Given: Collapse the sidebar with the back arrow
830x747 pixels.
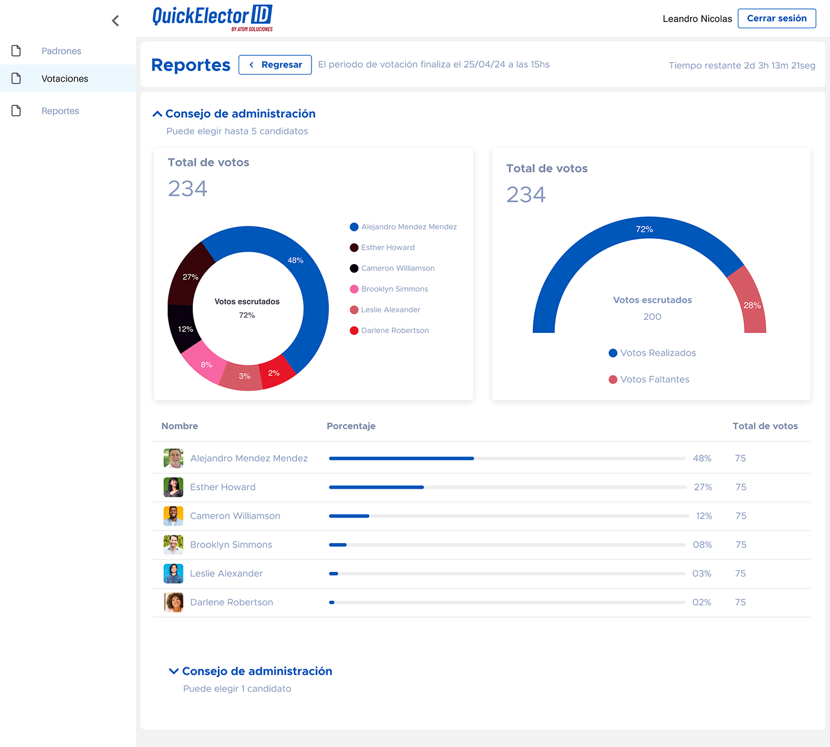Looking at the screenshot, I should 116,21.
